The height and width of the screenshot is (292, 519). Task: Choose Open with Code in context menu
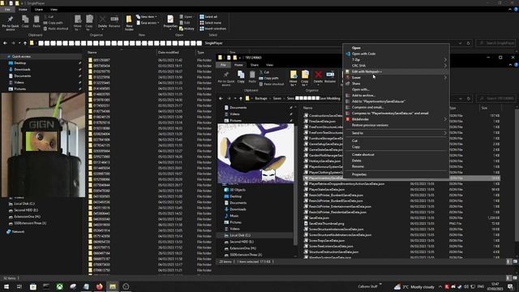pos(363,54)
